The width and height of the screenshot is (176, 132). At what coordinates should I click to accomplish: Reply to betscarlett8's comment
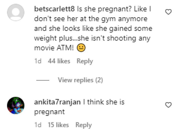point(85,61)
